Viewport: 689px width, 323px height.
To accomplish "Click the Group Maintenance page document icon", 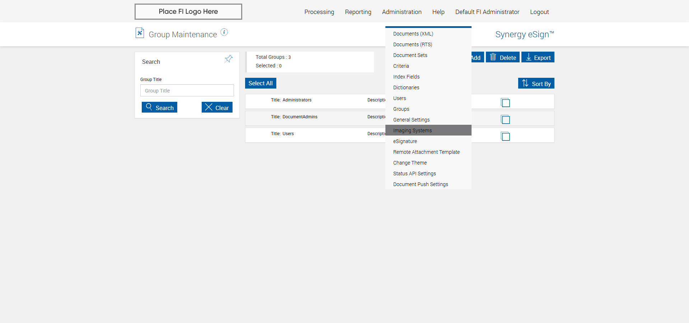I will pyautogui.click(x=140, y=33).
